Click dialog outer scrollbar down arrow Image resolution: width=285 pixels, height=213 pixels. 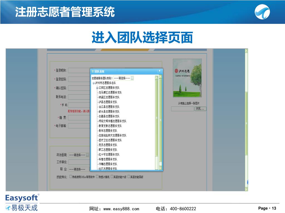(x=161, y=168)
